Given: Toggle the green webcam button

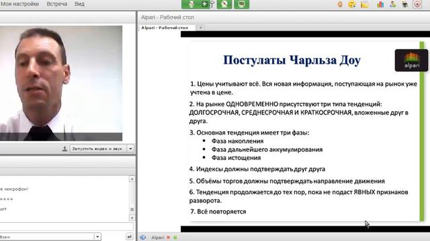Looking at the screenshot, I should (224, 4).
